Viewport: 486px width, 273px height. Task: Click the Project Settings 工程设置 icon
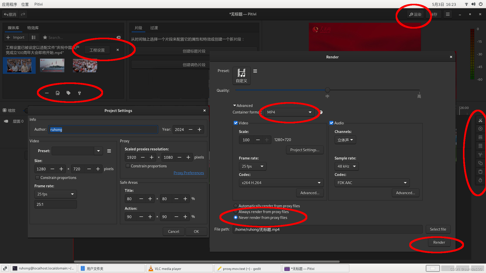(x=97, y=50)
